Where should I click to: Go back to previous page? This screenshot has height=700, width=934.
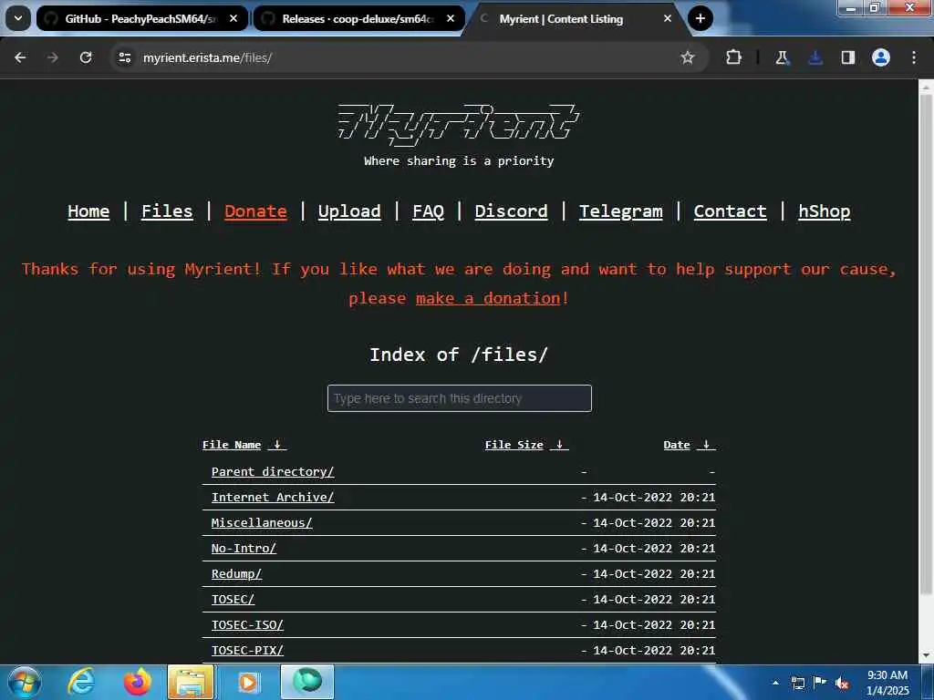(x=20, y=57)
